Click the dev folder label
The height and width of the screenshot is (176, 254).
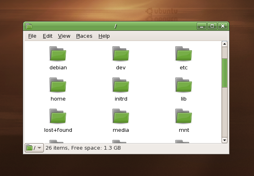tap(121, 67)
